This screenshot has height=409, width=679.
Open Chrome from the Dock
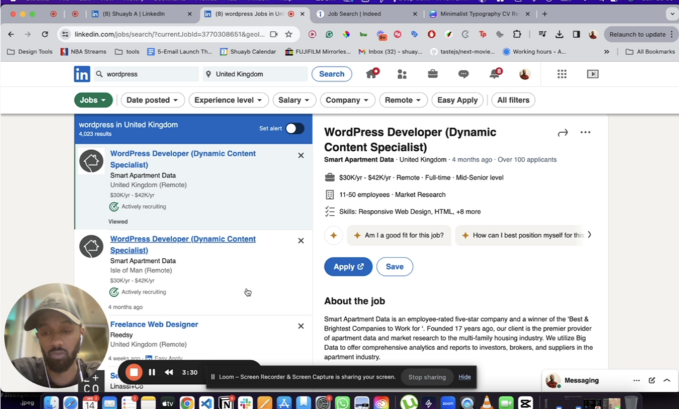point(187,403)
